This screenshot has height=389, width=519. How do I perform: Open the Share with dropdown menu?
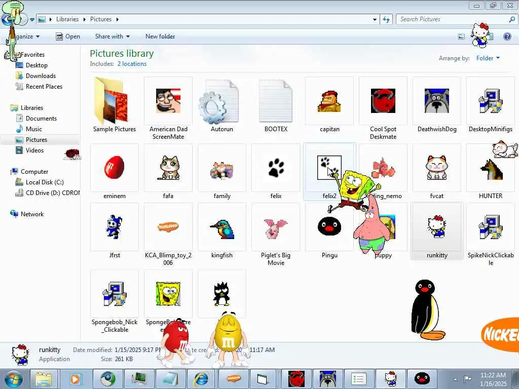[x=112, y=36]
